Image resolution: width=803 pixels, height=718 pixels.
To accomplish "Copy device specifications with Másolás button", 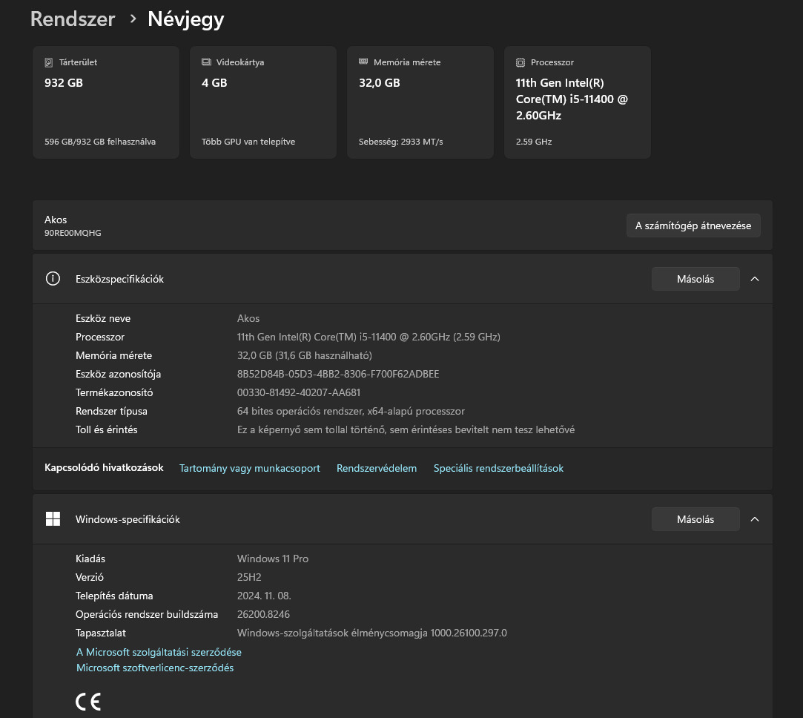I will (695, 279).
